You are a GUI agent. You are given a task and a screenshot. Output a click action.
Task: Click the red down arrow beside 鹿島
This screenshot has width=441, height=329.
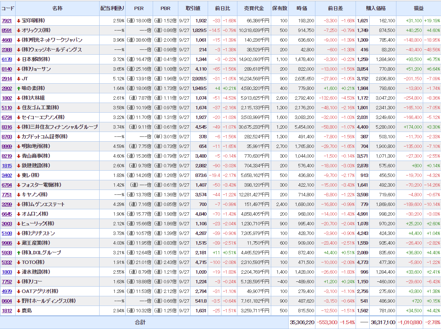[19, 311]
